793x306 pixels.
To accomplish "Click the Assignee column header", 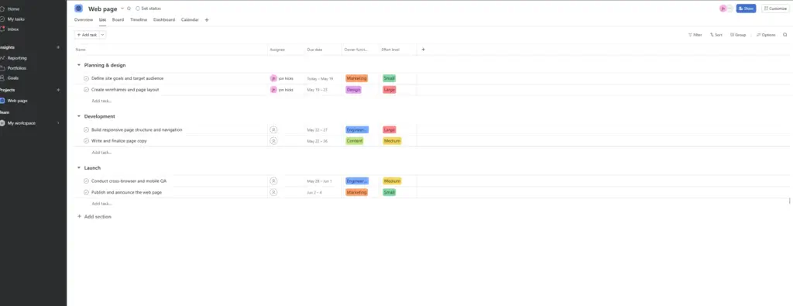I will [277, 50].
